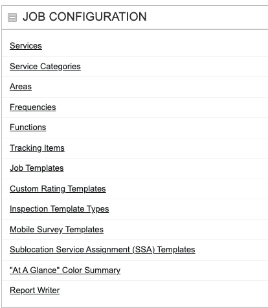This screenshot has height=308, width=268.
Task: Select Custom Rating Templates link
Action: pyautogui.click(x=58, y=189)
